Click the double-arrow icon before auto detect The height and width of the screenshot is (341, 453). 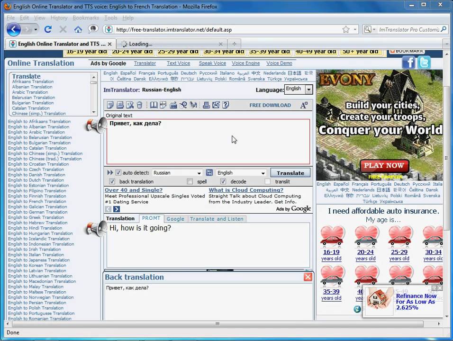[110, 173]
